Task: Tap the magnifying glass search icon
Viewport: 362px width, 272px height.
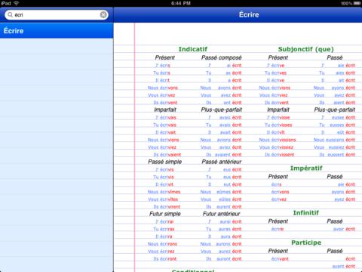Action: tap(10, 15)
